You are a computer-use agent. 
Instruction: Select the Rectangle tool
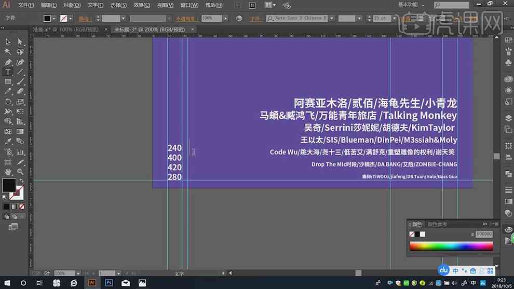[x=8, y=81]
